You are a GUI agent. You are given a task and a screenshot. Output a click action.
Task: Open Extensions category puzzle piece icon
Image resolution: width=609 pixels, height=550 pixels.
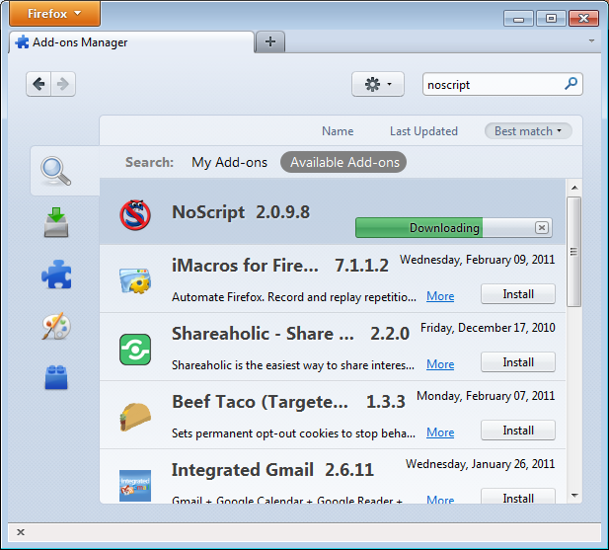(x=56, y=274)
